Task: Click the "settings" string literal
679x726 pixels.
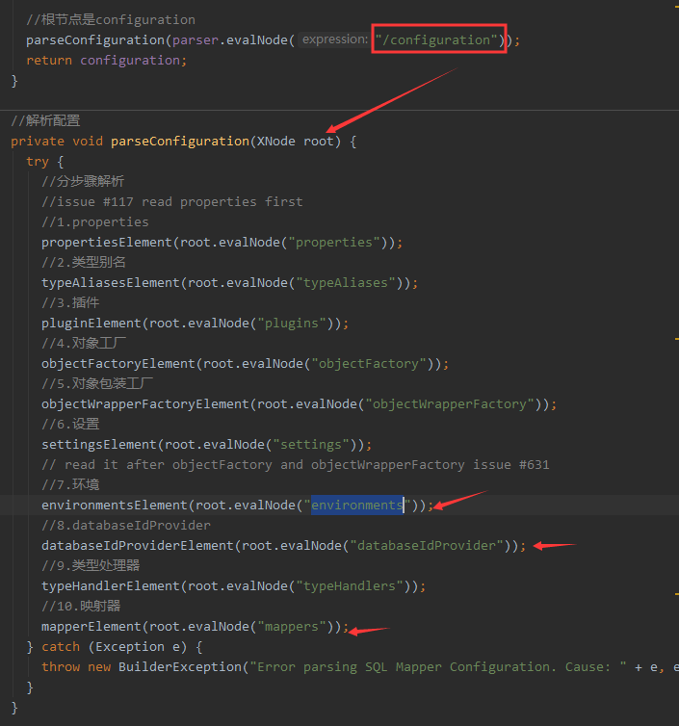Action: point(311,445)
